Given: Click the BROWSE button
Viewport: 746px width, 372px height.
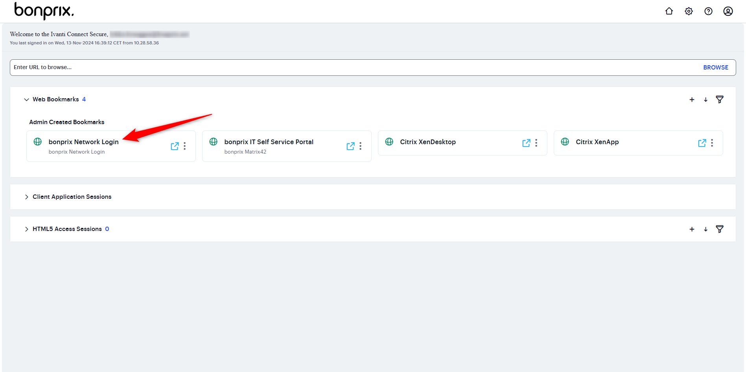Looking at the screenshot, I should coord(716,68).
